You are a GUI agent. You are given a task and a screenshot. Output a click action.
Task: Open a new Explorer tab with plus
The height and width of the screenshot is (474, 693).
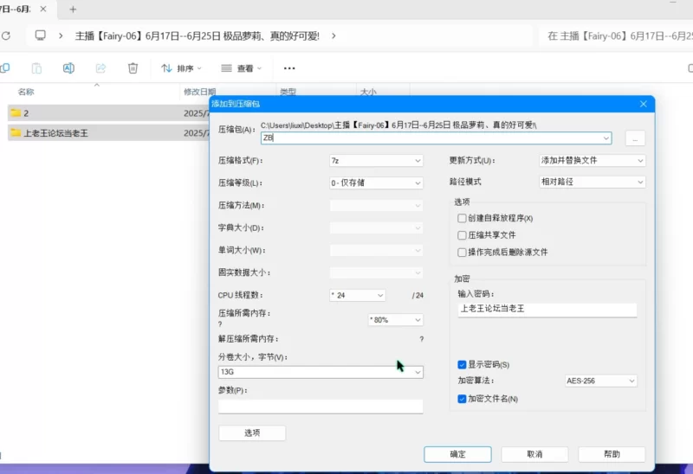pos(73,10)
